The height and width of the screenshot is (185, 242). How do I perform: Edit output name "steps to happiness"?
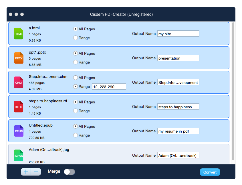click(x=178, y=107)
